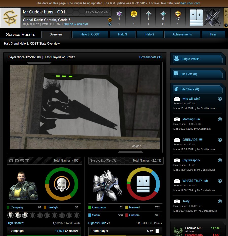Click the High Scores link

point(15,223)
